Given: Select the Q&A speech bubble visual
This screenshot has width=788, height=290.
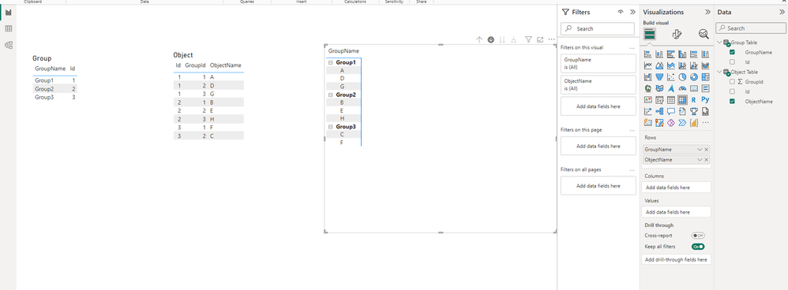Looking at the screenshot, I should coord(671,111).
